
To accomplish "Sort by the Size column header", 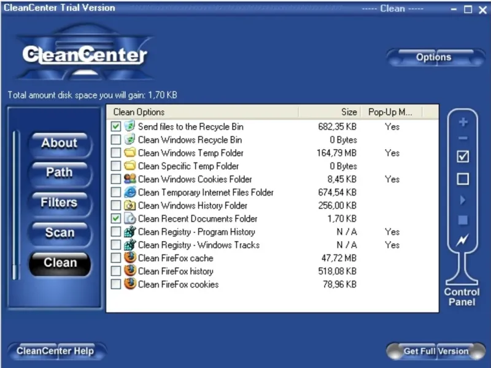I will tap(330, 112).
